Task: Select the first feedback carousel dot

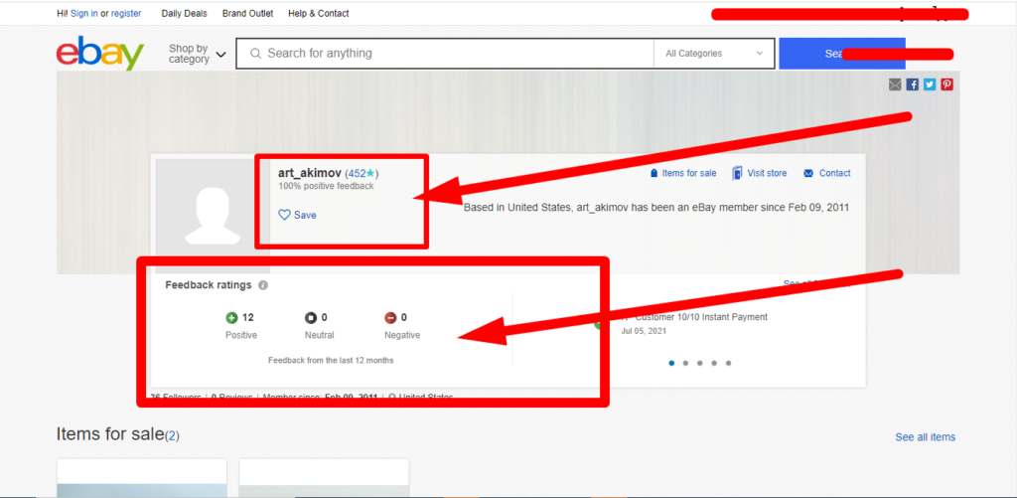Action: [x=671, y=363]
